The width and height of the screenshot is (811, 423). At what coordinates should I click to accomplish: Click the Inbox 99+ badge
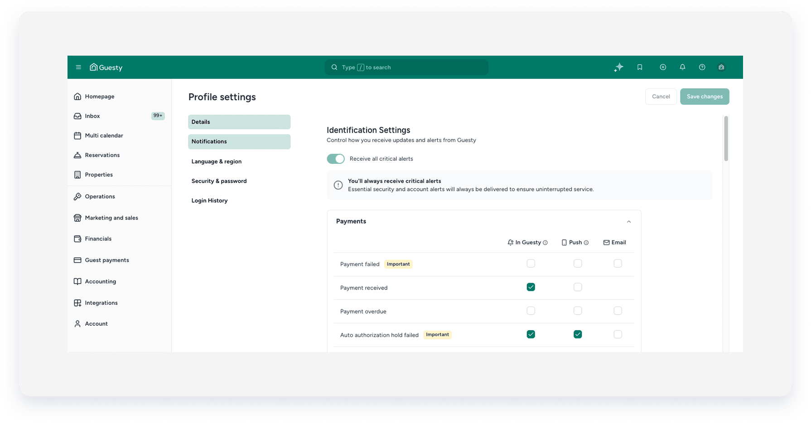158,116
